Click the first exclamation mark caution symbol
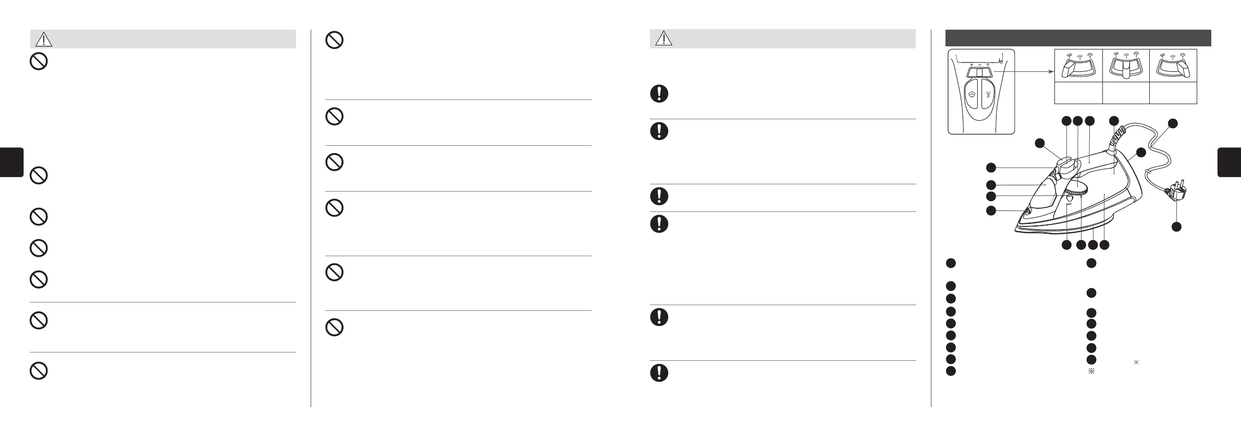Screen dimensions: 1241x428 (x=659, y=94)
